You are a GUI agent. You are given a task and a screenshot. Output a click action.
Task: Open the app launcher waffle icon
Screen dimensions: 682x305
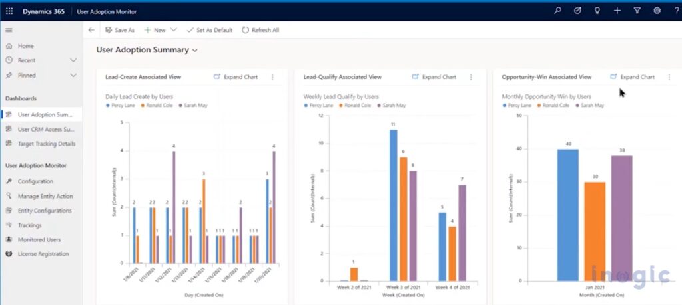click(9, 11)
